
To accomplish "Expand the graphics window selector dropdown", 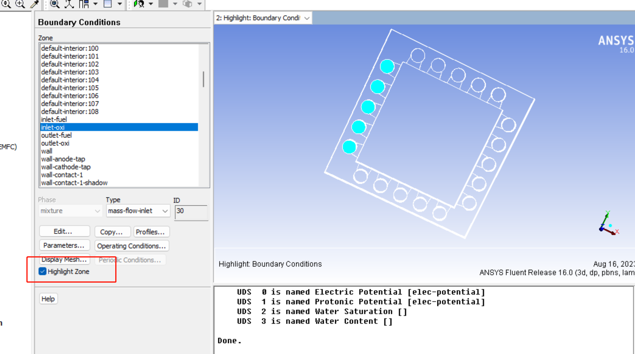I will [307, 18].
